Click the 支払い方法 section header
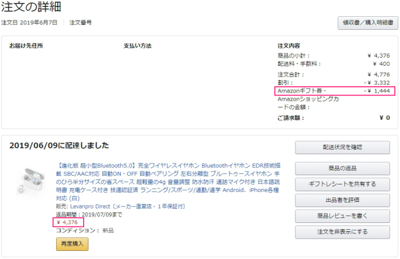 pyautogui.click(x=138, y=46)
